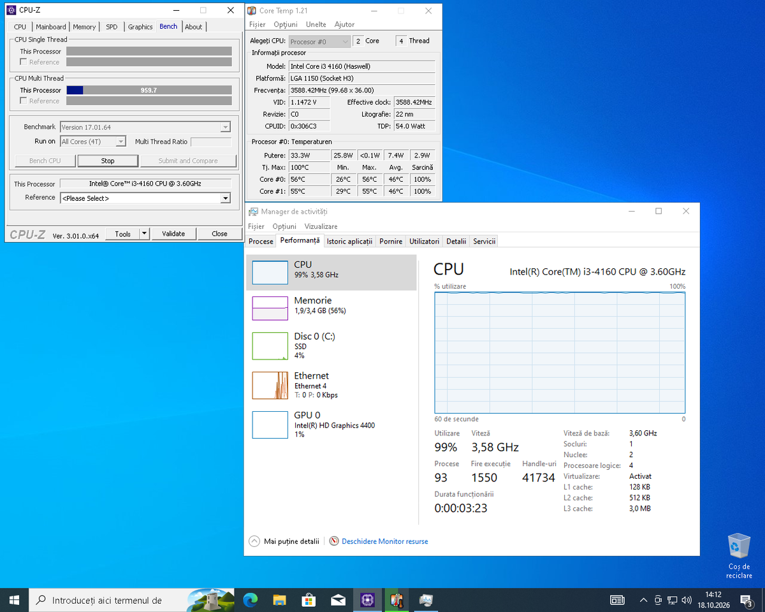This screenshot has width=765, height=612.
Task: Click the Core Temp title bar icon
Action: [x=252, y=10]
